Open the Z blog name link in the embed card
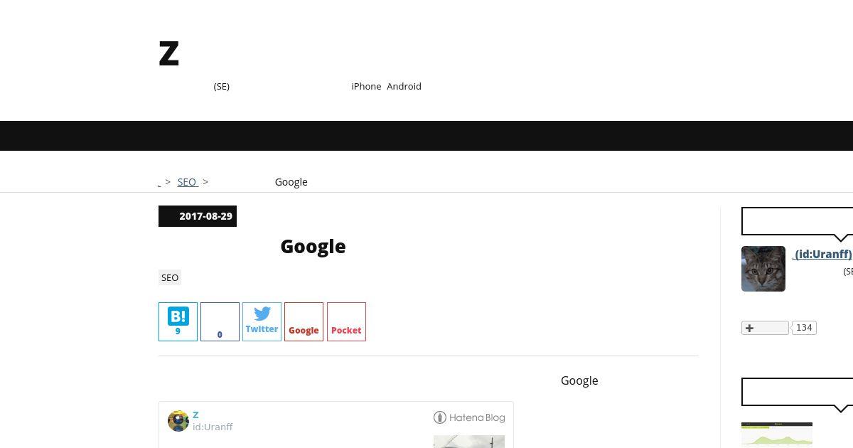853x448 pixels. [195, 415]
